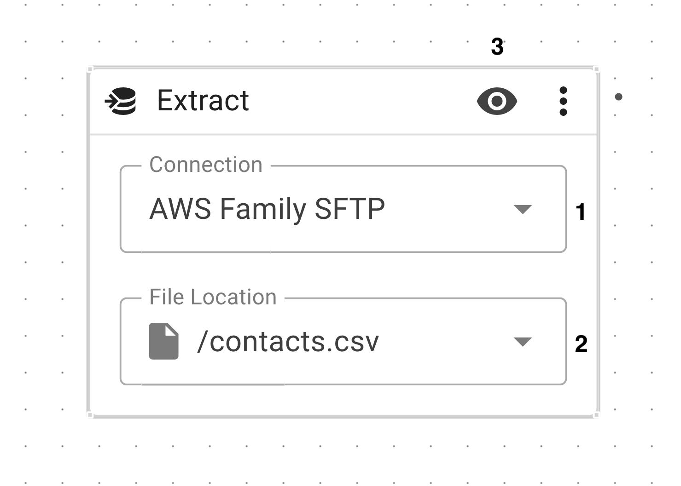
Task: Expand the File Location dropdown arrow
Action: pyautogui.click(x=523, y=342)
